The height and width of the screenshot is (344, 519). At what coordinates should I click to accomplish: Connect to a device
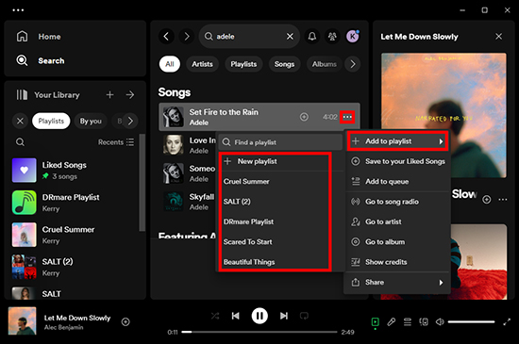coord(424,322)
